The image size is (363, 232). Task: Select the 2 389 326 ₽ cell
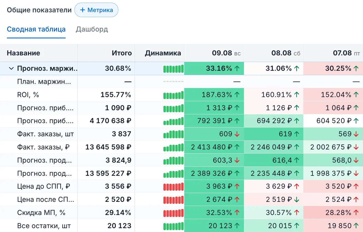[214, 174]
